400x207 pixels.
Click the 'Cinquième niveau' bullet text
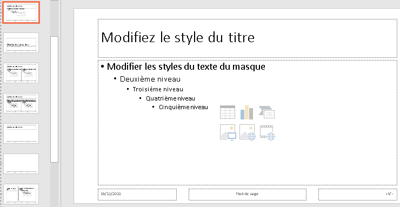(x=183, y=108)
